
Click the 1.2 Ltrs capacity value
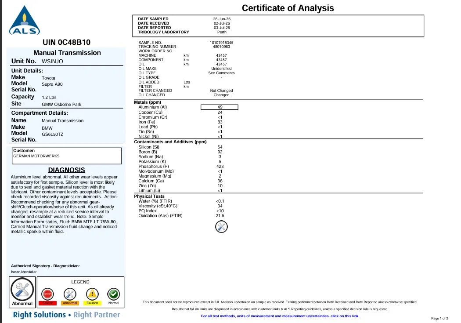tap(49, 98)
